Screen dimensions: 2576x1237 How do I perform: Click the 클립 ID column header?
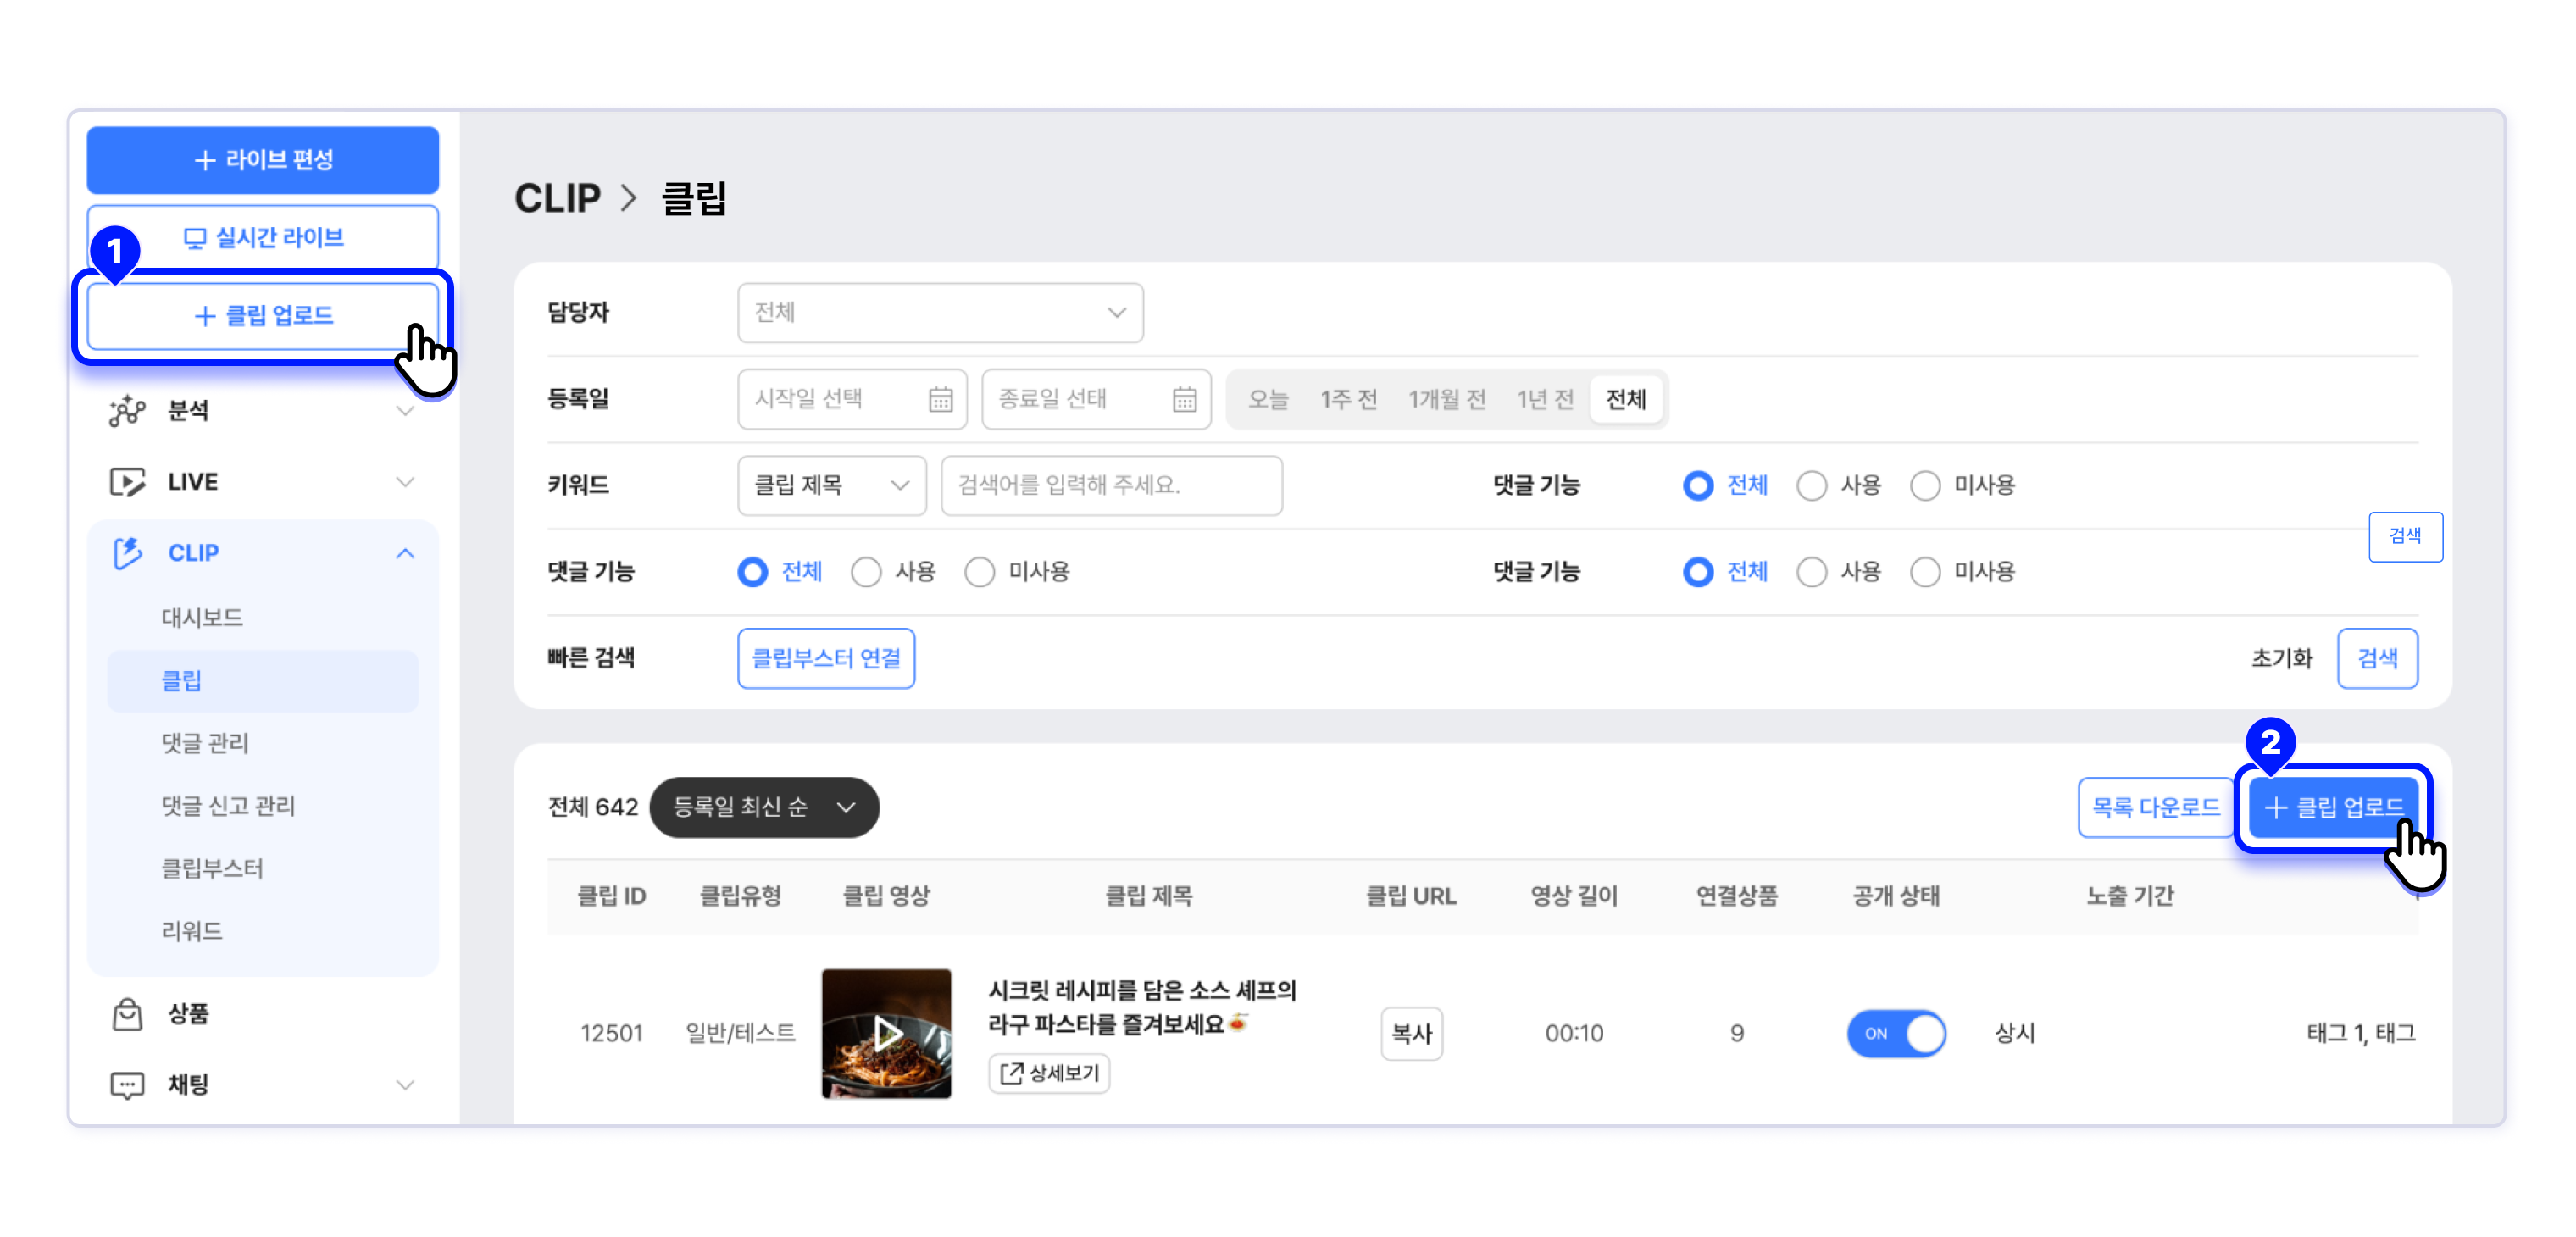[x=612, y=896]
